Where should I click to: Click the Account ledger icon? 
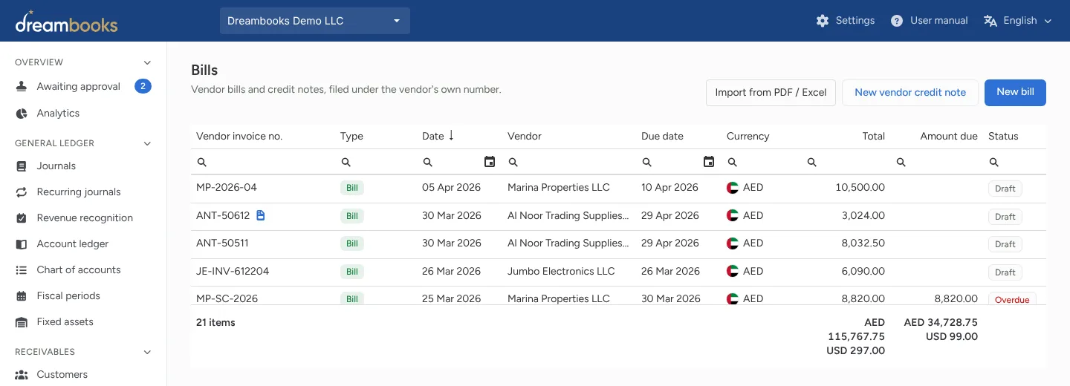coord(22,244)
